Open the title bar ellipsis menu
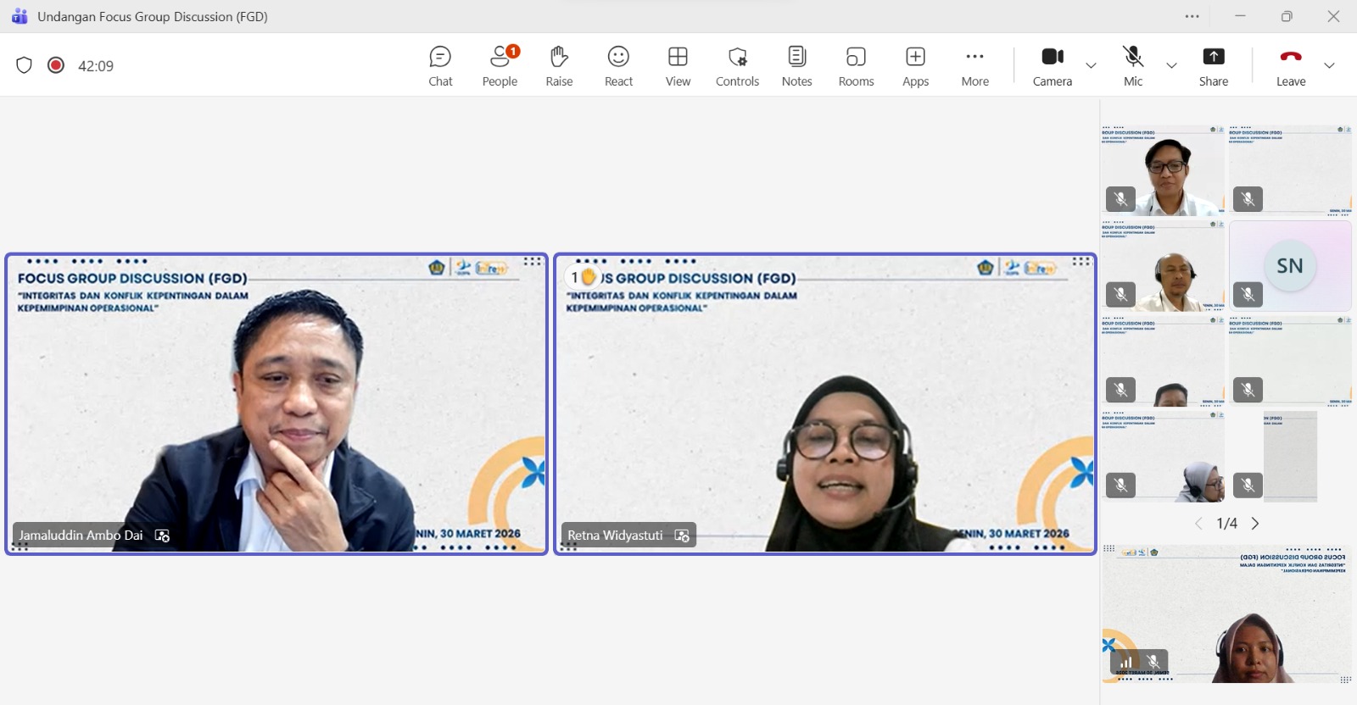1357x705 pixels. (x=1192, y=16)
